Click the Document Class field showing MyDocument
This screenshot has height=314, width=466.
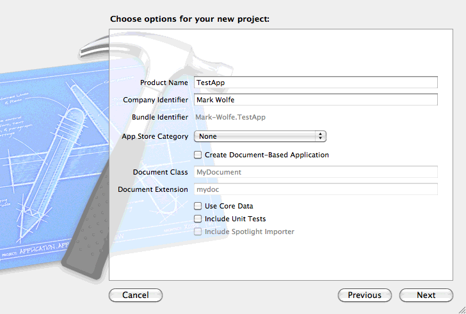pyautogui.click(x=316, y=172)
